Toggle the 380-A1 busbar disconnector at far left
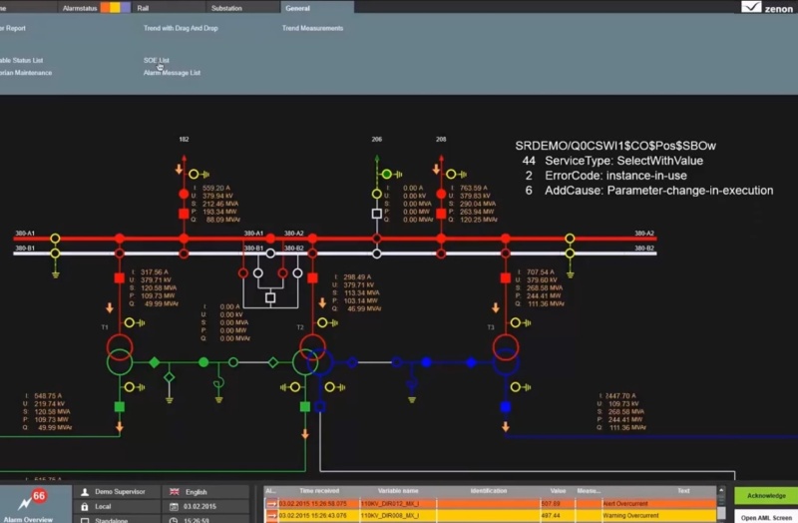Viewport: 798px width, 523px height. point(55,239)
